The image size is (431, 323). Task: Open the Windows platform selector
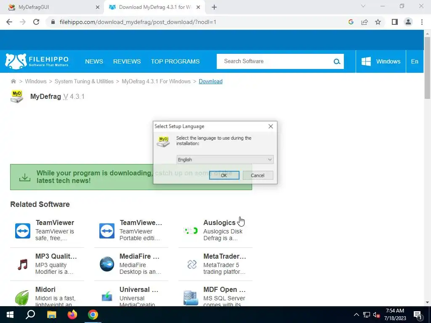click(x=380, y=61)
